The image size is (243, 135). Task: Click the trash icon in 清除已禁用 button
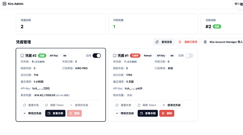(x=180, y=42)
